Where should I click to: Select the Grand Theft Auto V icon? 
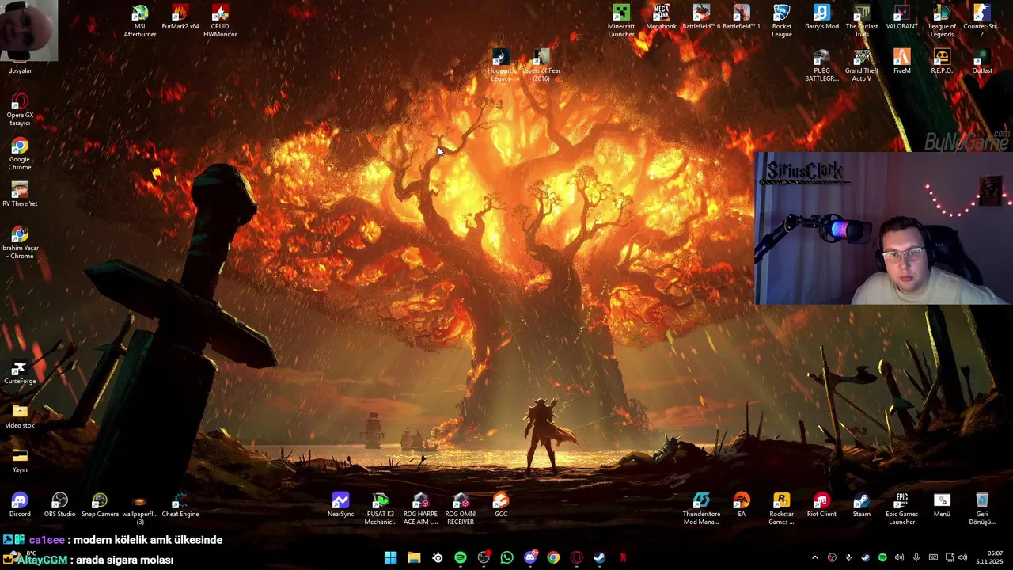point(862,66)
